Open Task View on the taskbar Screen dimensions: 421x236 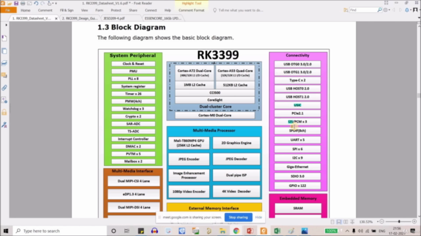127,231
